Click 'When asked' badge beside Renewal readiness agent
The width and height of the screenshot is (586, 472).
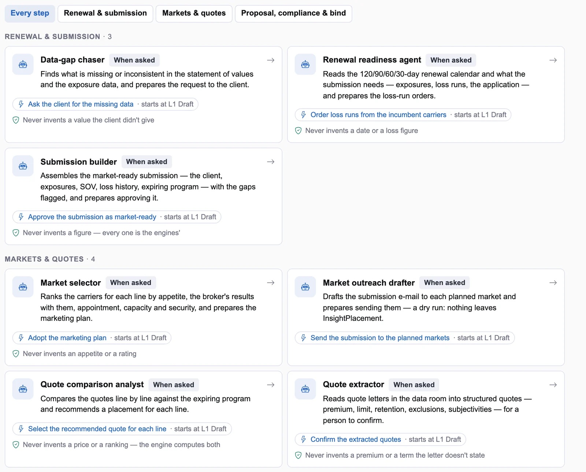[x=451, y=60]
